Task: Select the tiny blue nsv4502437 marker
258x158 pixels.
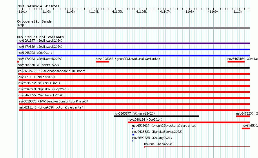Action: coord(132,128)
